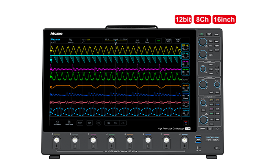Tap the on-screen Zoom button
Viewport: 264px width, 167px height.
coord(80,123)
